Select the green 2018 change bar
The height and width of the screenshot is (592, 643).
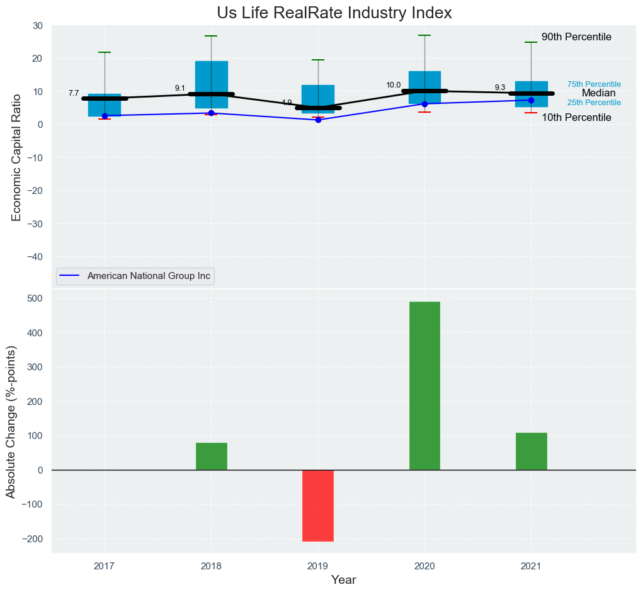point(211,456)
